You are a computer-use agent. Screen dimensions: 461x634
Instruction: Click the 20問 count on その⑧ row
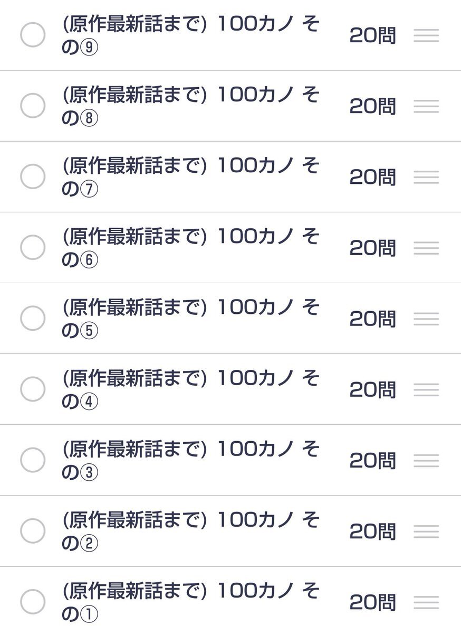point(372,106)
